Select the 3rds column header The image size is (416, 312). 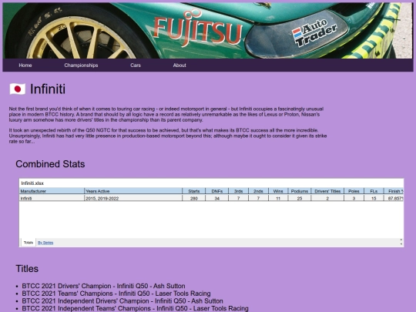tap(238, 191)
